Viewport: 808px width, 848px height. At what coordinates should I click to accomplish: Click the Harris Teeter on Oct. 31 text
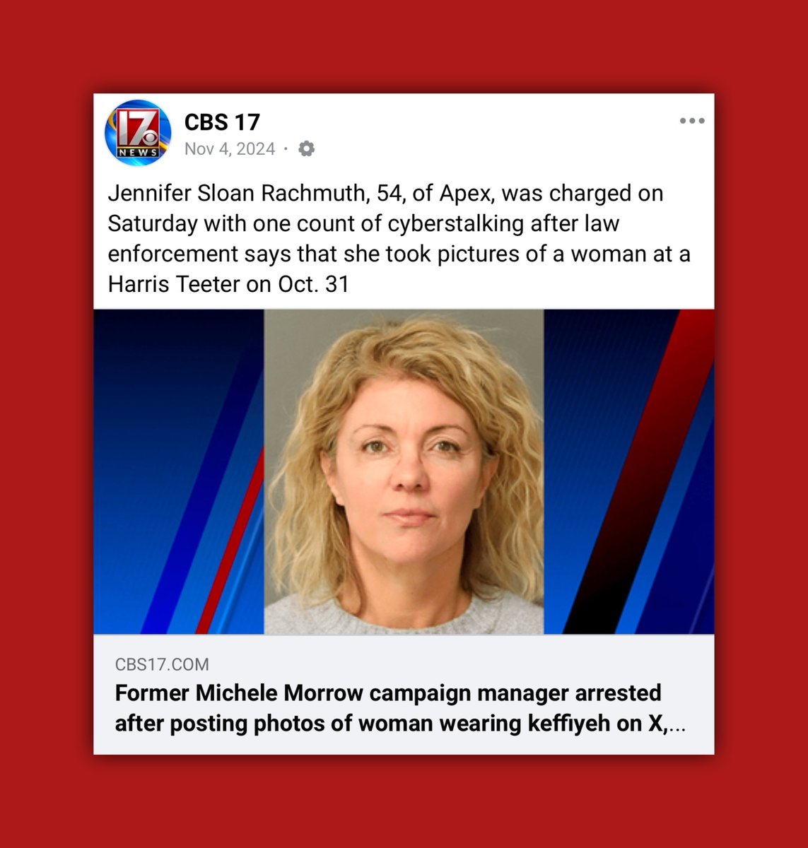[x=228, y=283]
